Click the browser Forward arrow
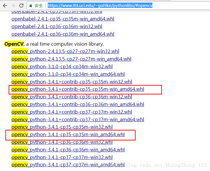The width and height of the screenshot is (210, 171). point(13,6)
